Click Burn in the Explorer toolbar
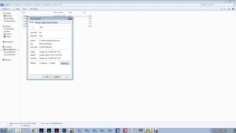Viewport: 236px width, 133px height. click(25, 9)
